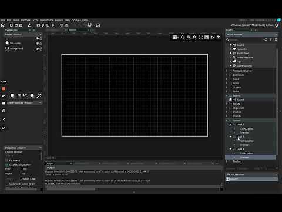The width and height of the screenshot is (282, 212).
Task: Open the File menu
Action: (3, 20)
